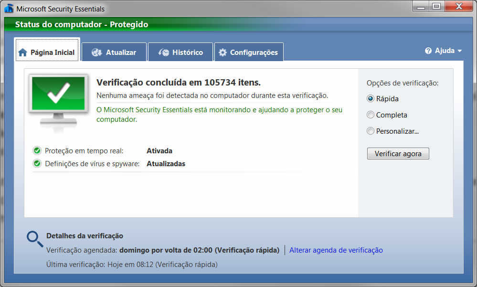Click the Verificar agora button
The image size is (477, 287).
[398, 154]
